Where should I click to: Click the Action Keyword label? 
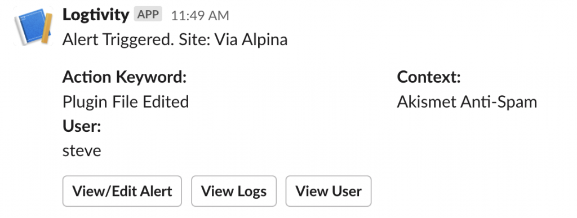tap(125, 77)
